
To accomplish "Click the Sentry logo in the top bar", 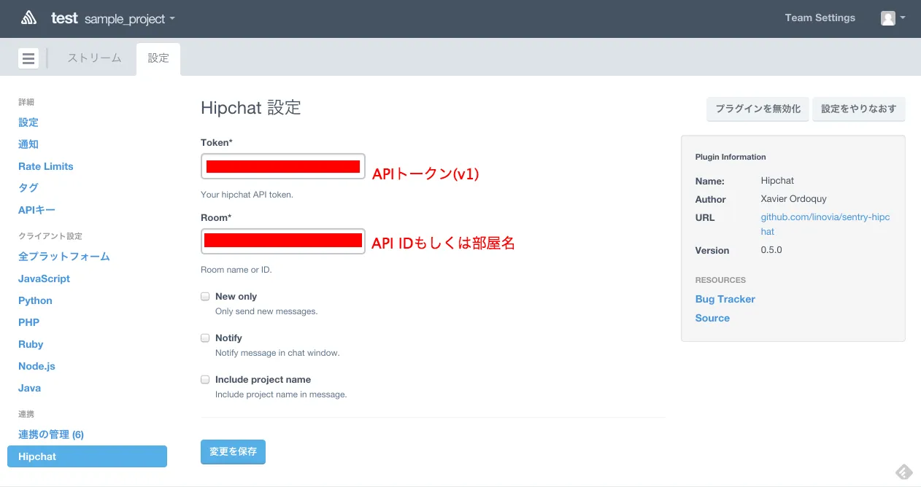I will 29,17.
